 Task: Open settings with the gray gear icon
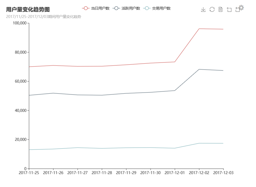point(241,8)
